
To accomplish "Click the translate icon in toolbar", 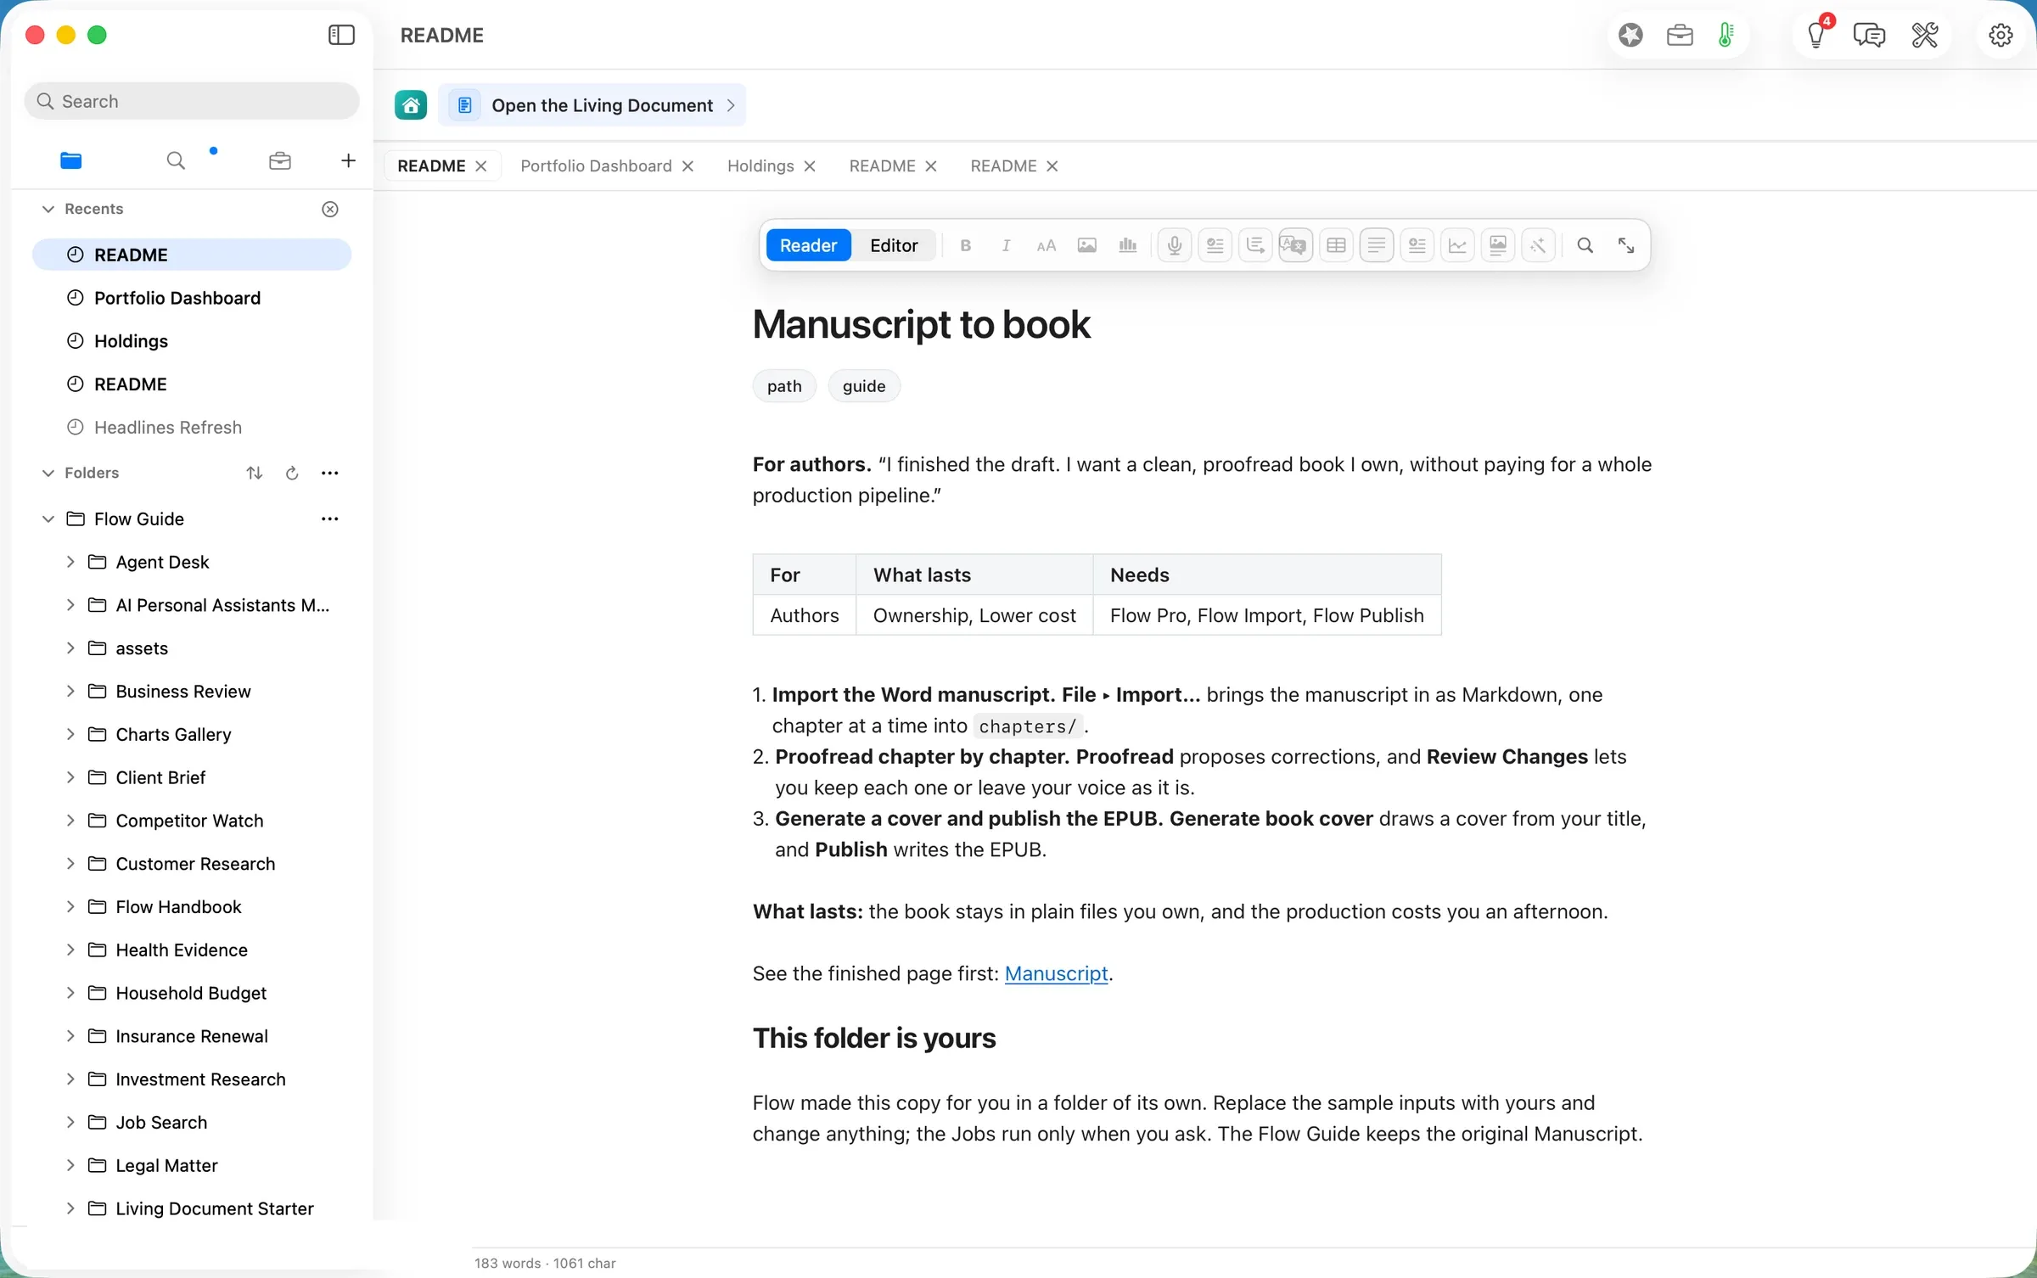I will pyautogui.click(x=1295, y=245).
